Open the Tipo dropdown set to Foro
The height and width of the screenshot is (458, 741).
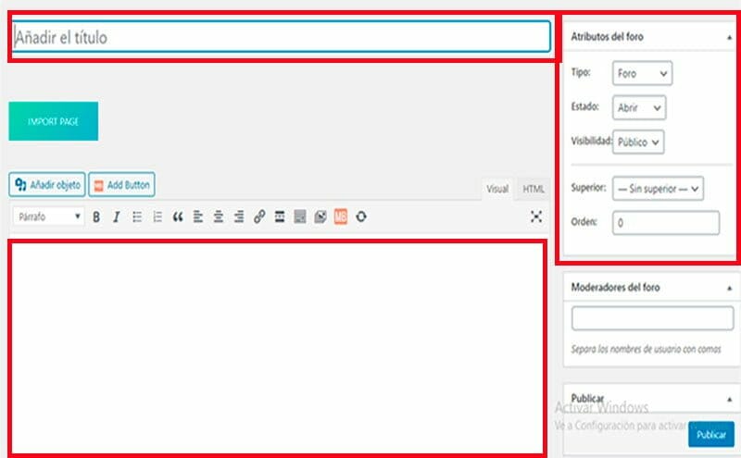pyautogui.click(x=642, y=73)
